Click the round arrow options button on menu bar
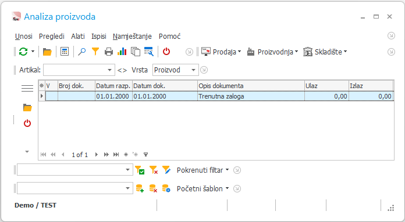This screenshot has height=222, width=405. pos(391,36)
